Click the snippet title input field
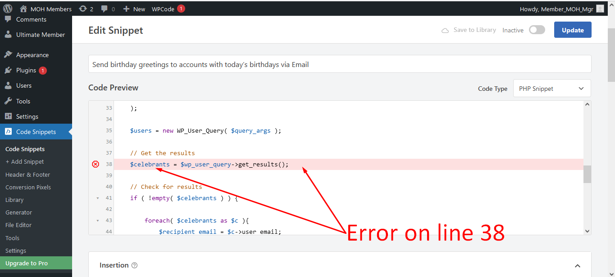615x277 pixels. click(x=339, y=64)
